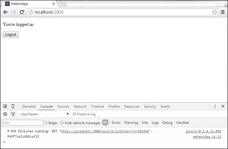Activate the inspect element picker icon
This screenshot has height=149, width=228.
click(5, 106)
